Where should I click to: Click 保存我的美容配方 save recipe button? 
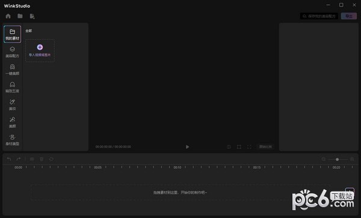tap(319, 16)
